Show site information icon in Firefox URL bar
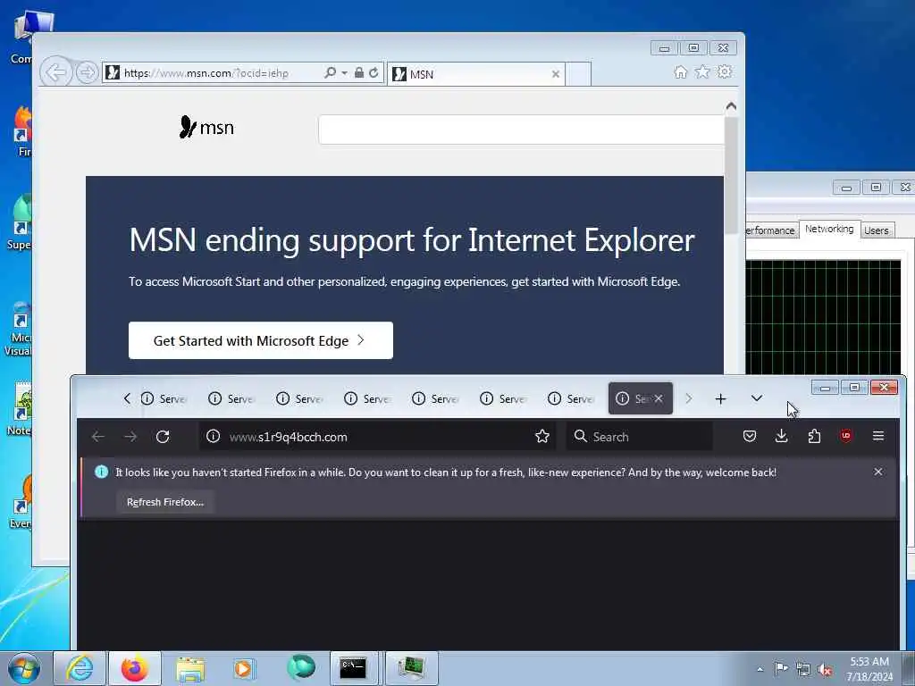This screenshot has height=686, width=915. 213,436
